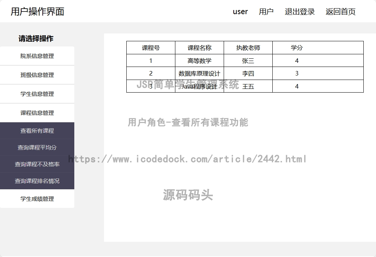Click the 用户操作界面 title
The image size is (376, 257).
point(38,12)
